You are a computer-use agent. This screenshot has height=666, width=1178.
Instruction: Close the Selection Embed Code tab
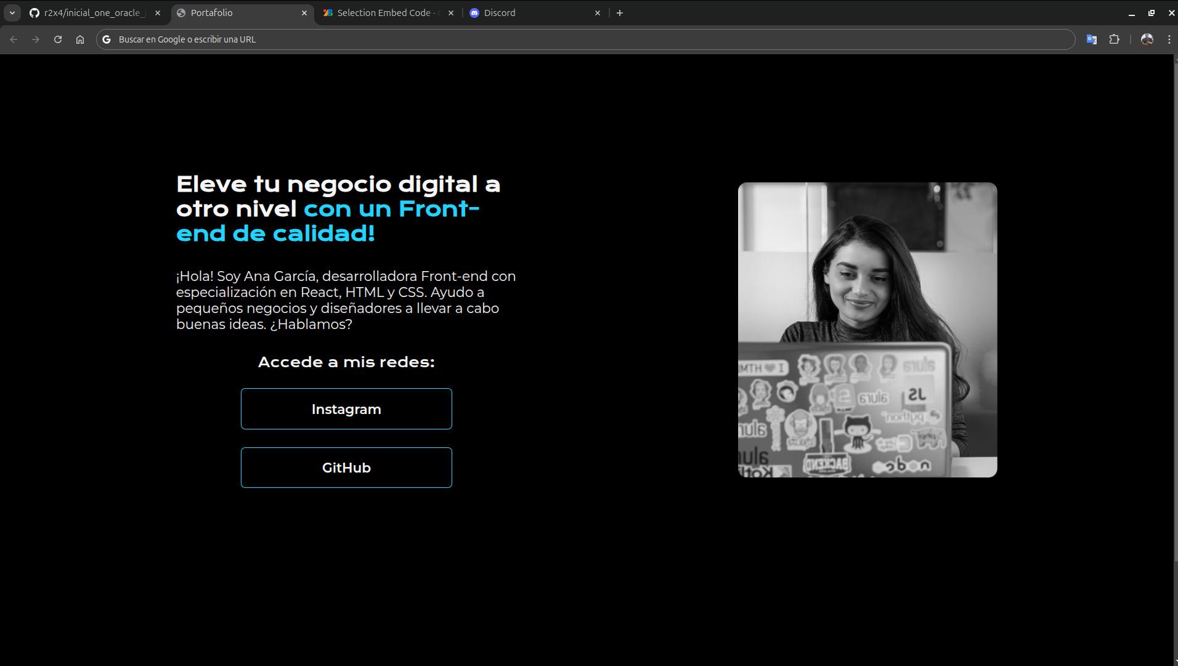[450, 13]
